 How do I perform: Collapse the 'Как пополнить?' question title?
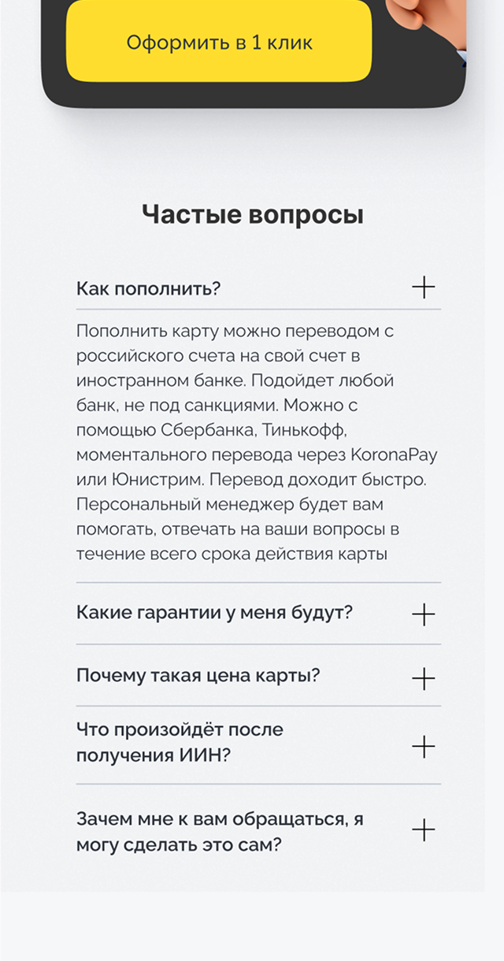point(148,288)
